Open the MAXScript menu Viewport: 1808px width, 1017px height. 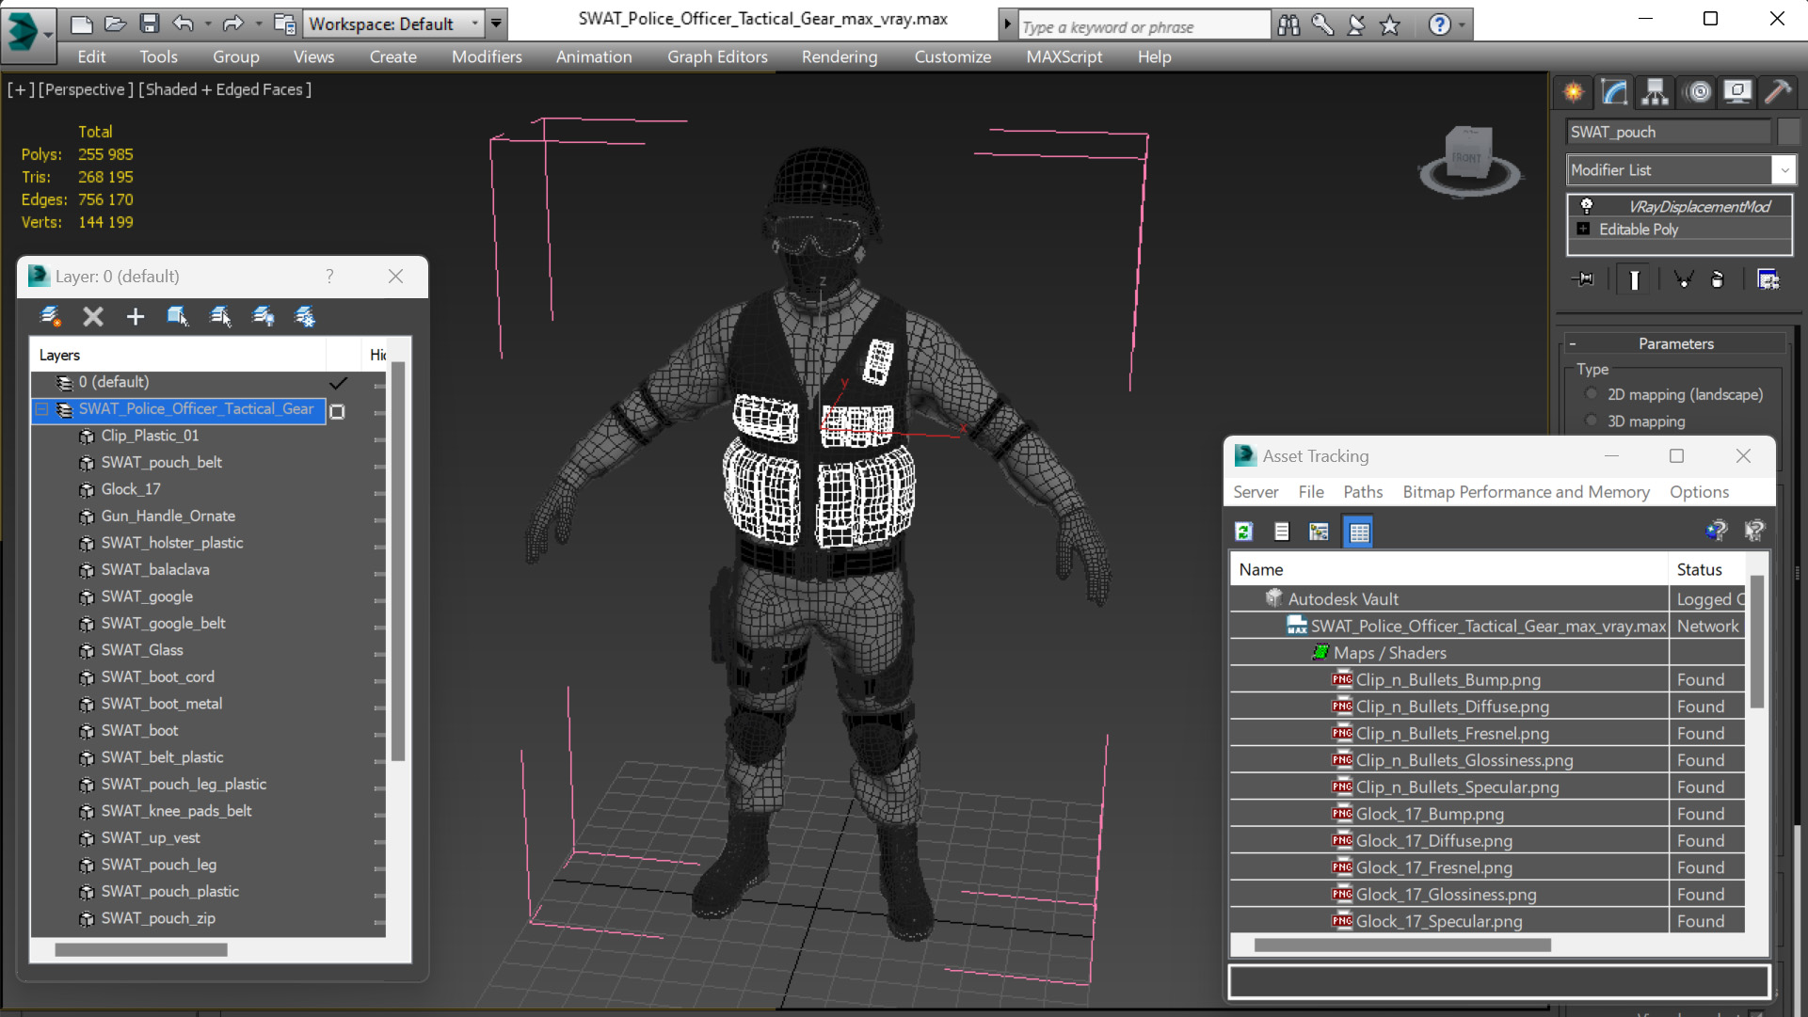click(x=1064, y=56)
